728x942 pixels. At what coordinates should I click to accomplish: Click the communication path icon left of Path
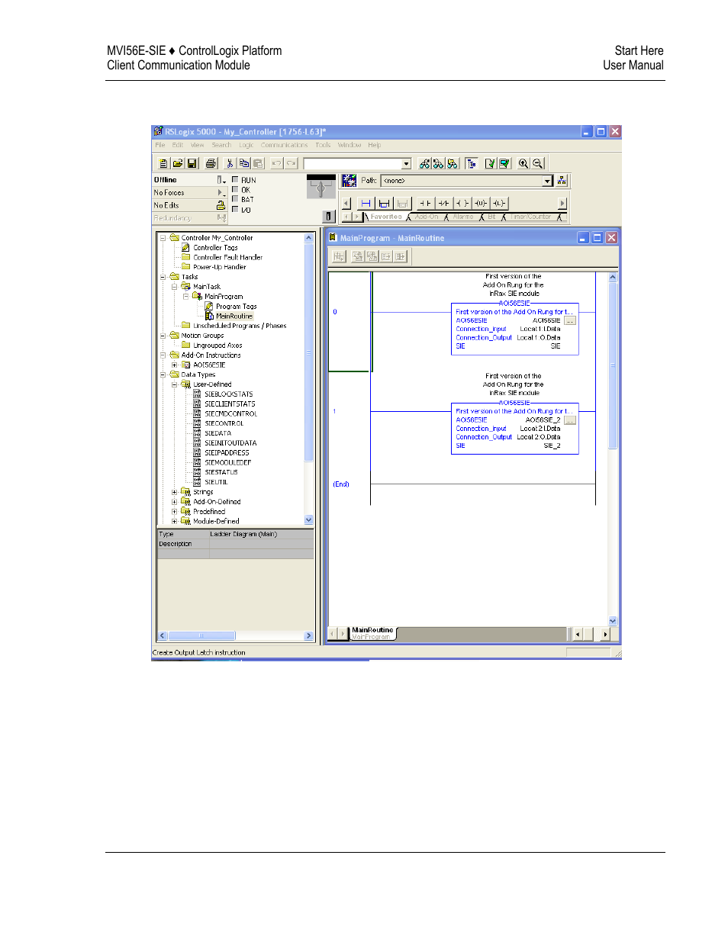coord(350,181)
